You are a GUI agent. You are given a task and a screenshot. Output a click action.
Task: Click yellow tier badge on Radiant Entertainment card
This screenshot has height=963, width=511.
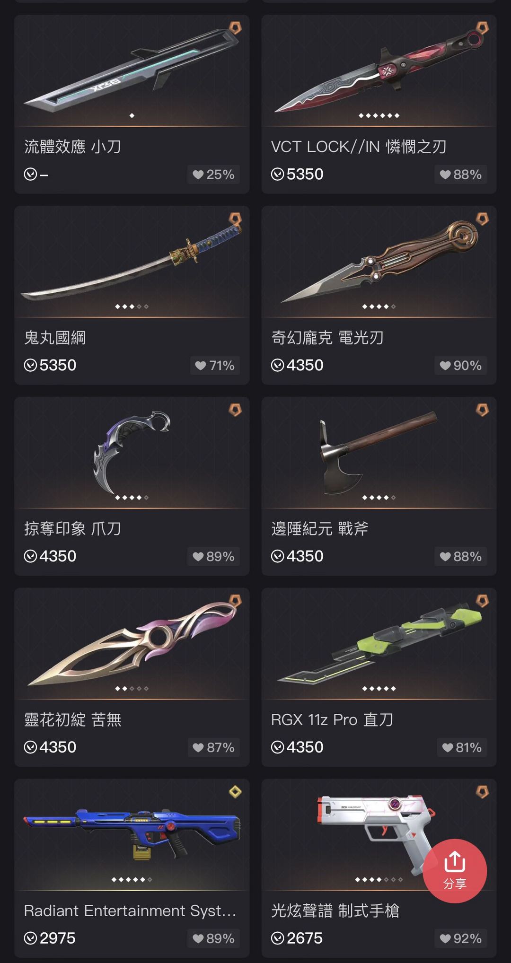[x=235, y=792]
